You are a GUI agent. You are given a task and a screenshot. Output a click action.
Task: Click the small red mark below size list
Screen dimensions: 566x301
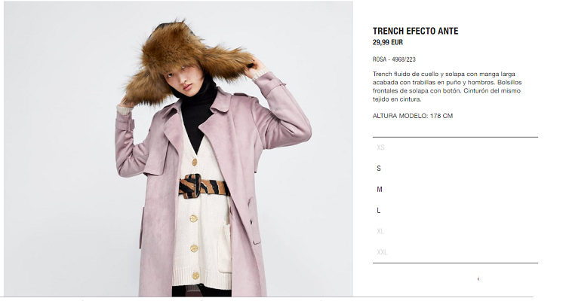[478, 278]
